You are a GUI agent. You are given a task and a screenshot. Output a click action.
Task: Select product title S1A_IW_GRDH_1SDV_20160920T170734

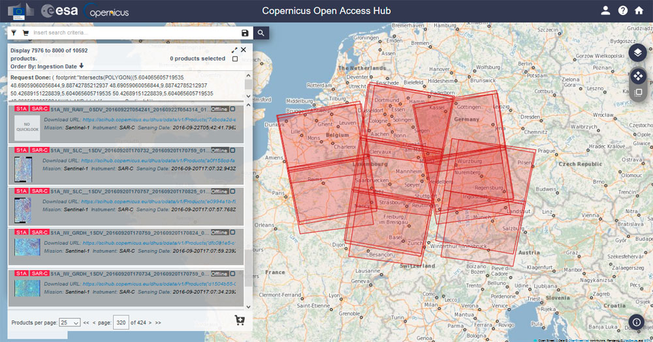(129, 274)
